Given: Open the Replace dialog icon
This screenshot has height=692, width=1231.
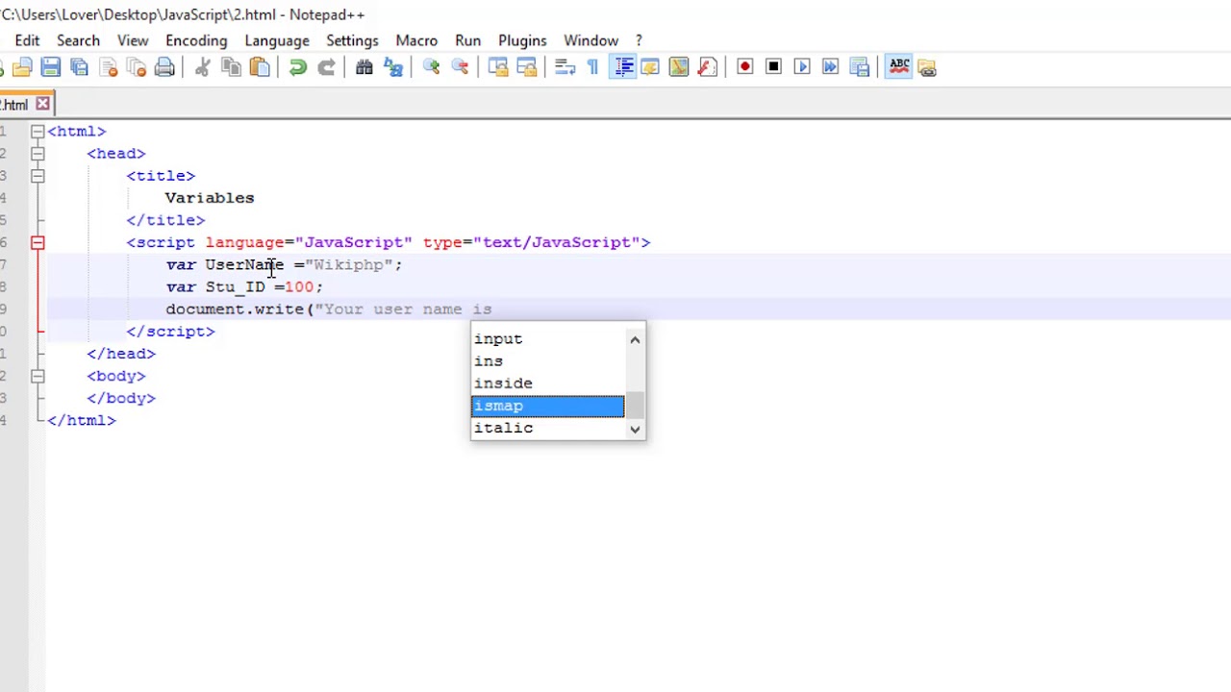Looking at the screenshot, I should 393,67.
